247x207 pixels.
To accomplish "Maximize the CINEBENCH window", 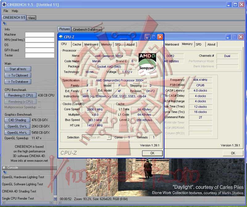I will coord(235,5).
